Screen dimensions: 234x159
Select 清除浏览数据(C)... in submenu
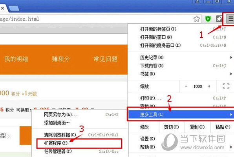80,135
